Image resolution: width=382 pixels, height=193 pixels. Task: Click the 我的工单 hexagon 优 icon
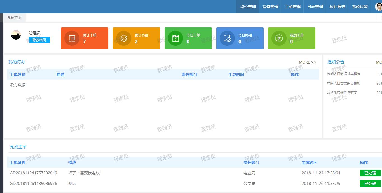279,38
